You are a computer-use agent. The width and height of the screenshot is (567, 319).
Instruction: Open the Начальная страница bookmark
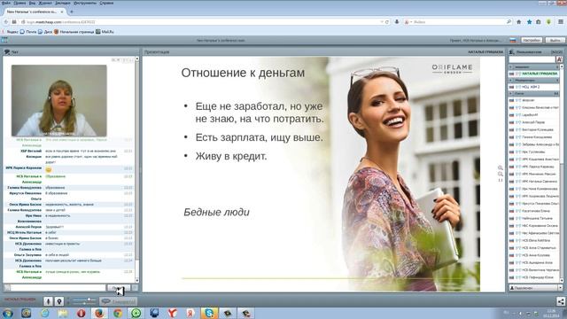[x=74, y=32]
